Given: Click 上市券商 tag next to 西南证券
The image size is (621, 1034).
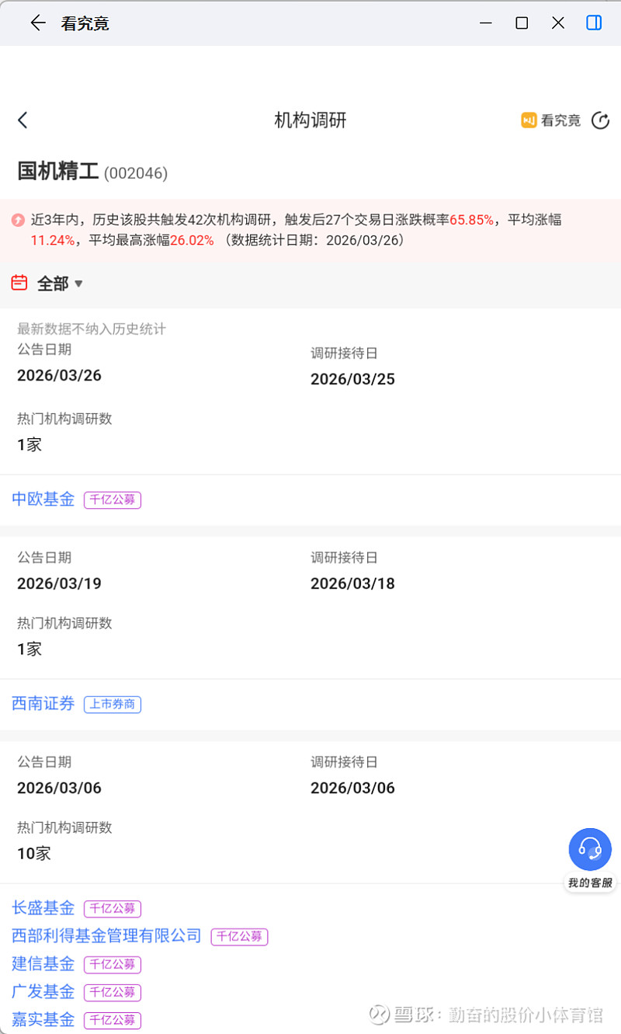Looking at the screenshot, I should point(113,705).
